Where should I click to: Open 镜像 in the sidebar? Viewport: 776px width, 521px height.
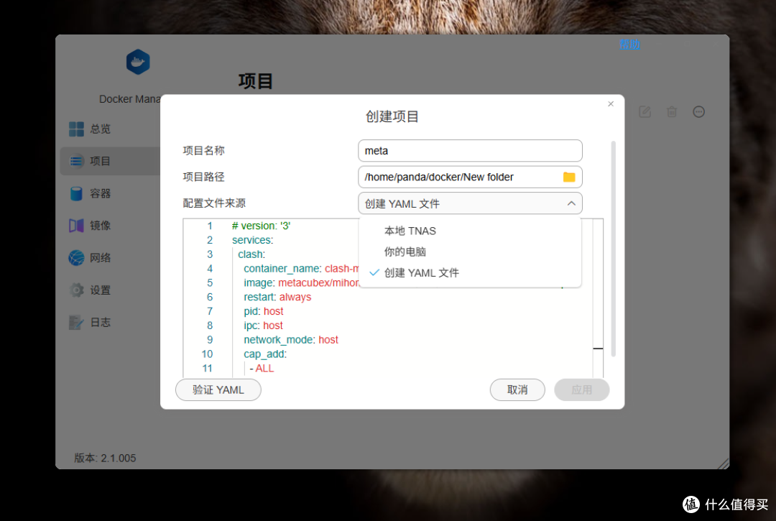coord(100,226)
